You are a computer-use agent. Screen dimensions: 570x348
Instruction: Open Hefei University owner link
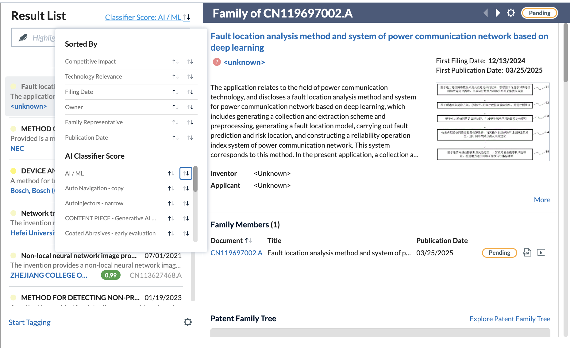click(33, 233)
